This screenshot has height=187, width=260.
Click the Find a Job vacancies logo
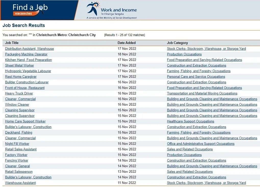click(x=30, y=10)
